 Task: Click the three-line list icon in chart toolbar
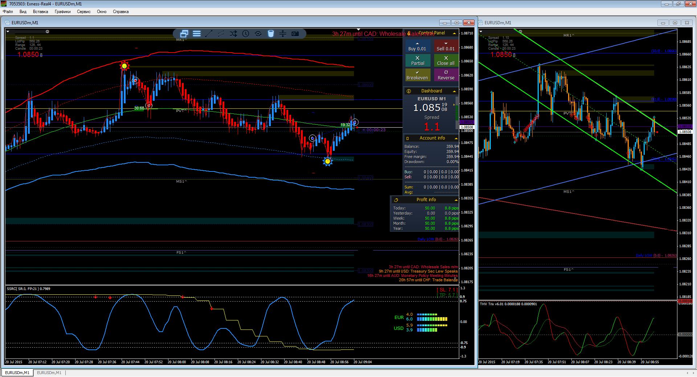click(197, 34)
